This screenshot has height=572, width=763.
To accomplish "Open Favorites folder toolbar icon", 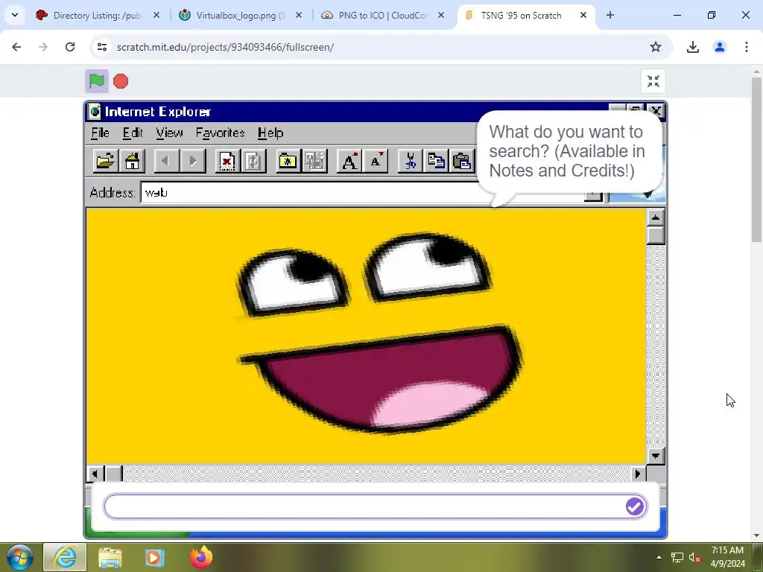I will 288,161.
